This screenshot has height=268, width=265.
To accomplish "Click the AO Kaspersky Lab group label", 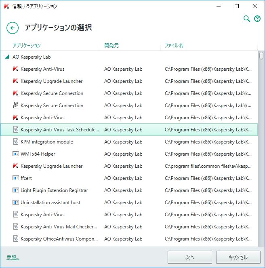I will (32, 57).
